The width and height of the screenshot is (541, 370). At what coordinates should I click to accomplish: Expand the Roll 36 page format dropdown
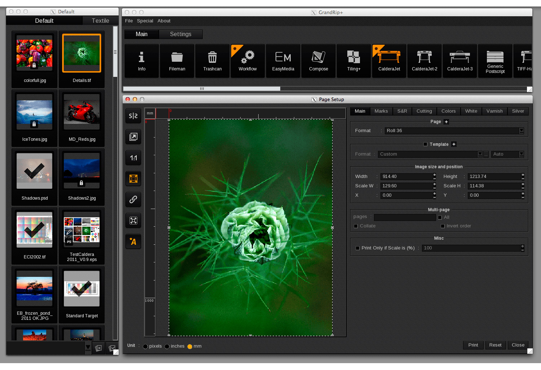point(522,131)
